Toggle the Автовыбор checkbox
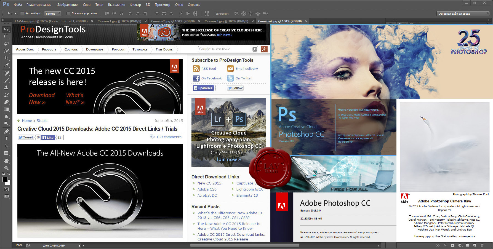493x249 pixels. (22, 14)
